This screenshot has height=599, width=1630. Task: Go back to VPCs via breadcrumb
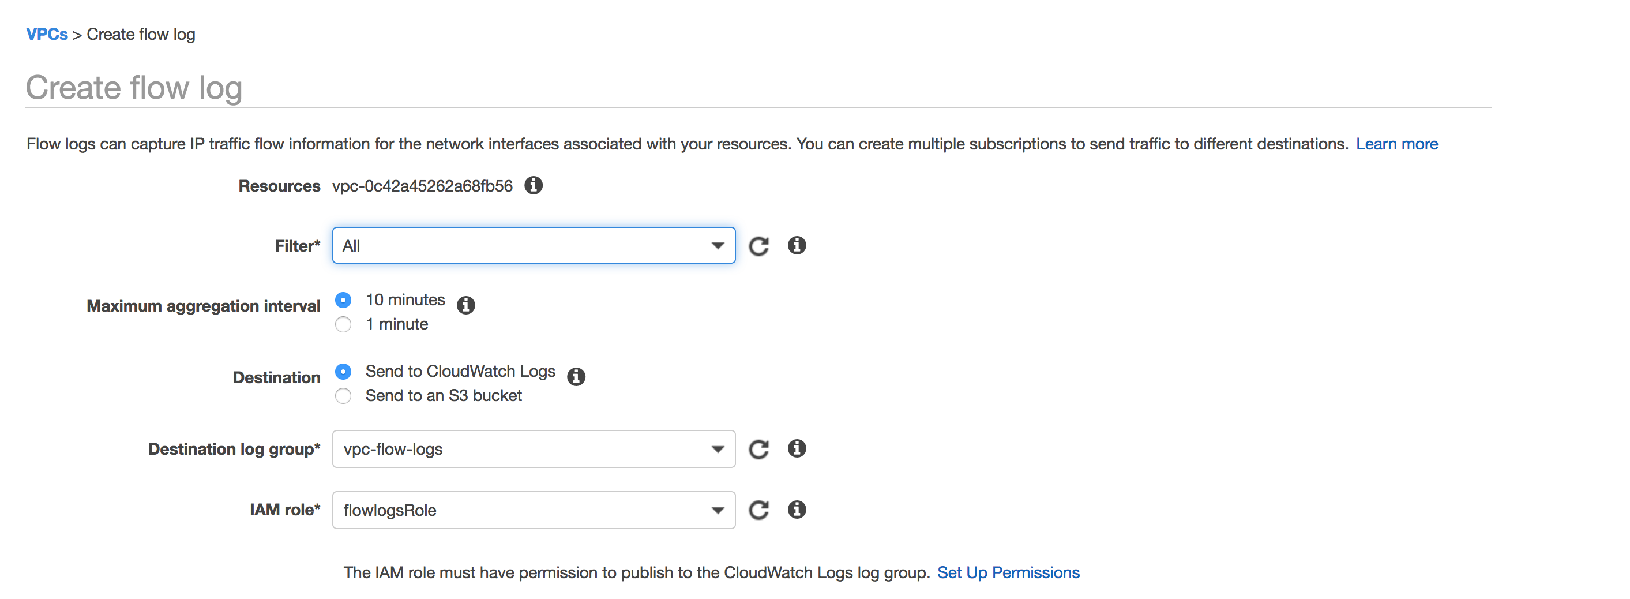[x=47, y=34]
